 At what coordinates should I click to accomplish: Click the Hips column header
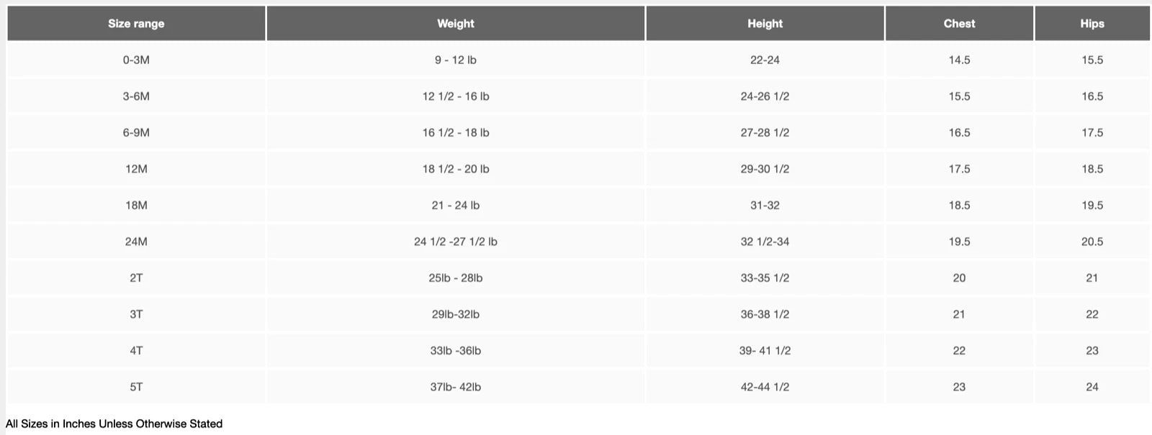point(1092,24)
